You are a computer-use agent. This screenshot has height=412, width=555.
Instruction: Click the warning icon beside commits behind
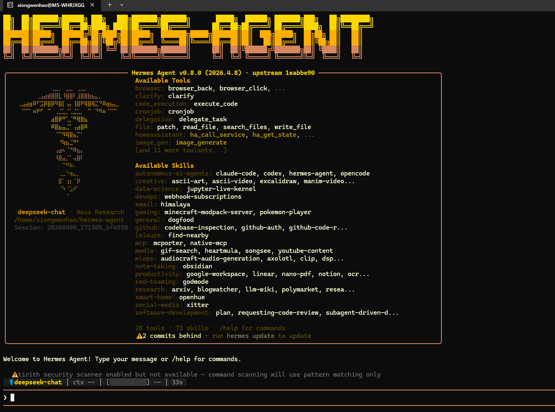pos(139,336)
